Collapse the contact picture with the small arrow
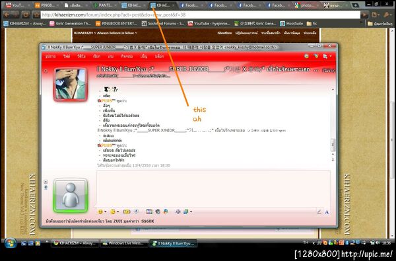The height and width of the screenshot is (261, 396). (46, 71)
